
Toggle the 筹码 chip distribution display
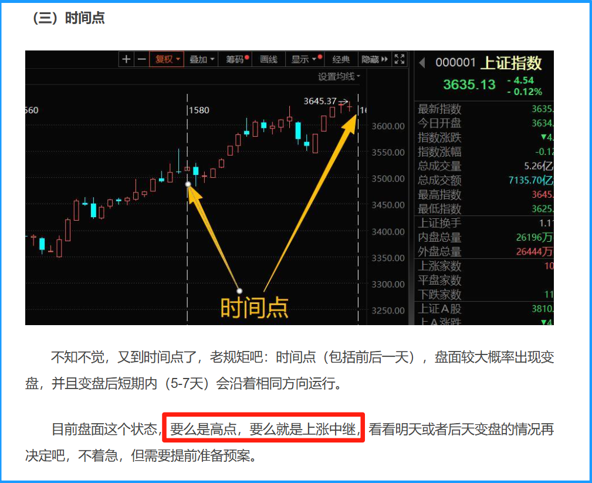234,59
